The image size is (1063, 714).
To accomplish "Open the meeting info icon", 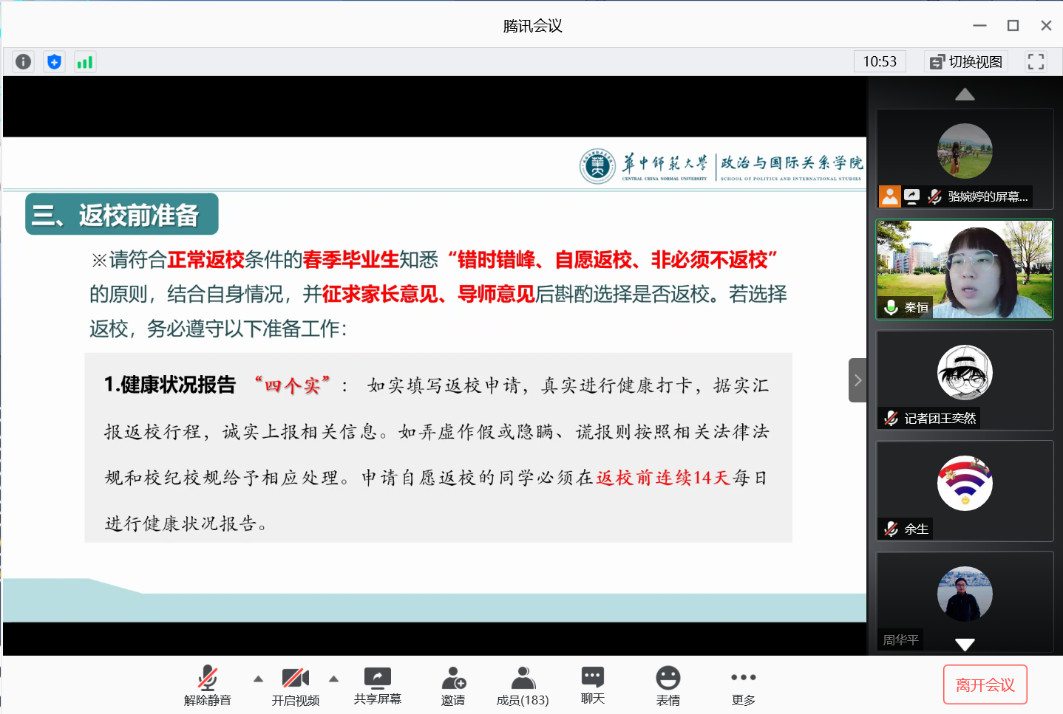I will coord(24,62).
